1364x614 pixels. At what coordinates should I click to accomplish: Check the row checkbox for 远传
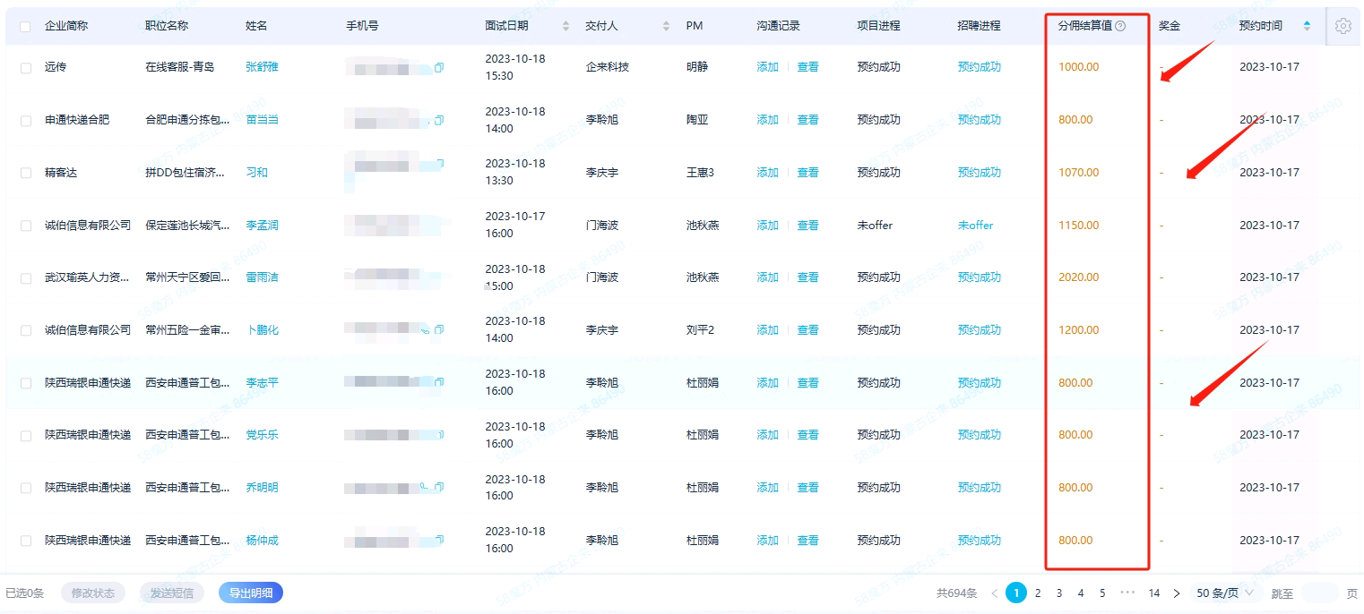point(26,67)
